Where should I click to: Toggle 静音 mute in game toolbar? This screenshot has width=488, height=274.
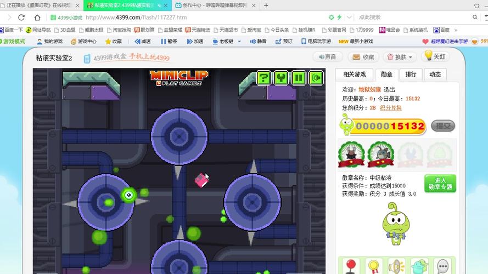[258, 41]
